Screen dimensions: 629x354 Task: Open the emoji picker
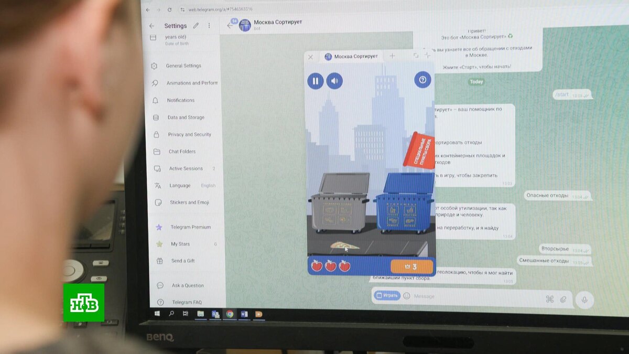[406, 296]
